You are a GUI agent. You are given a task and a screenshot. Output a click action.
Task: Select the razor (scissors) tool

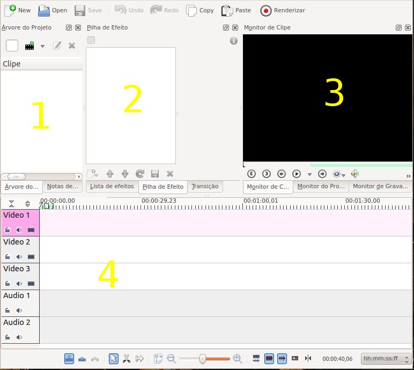[x=127, y=359]
